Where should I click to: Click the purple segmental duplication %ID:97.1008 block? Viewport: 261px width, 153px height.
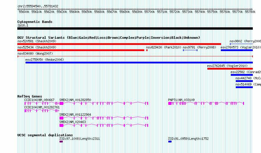tap(61, 142)
